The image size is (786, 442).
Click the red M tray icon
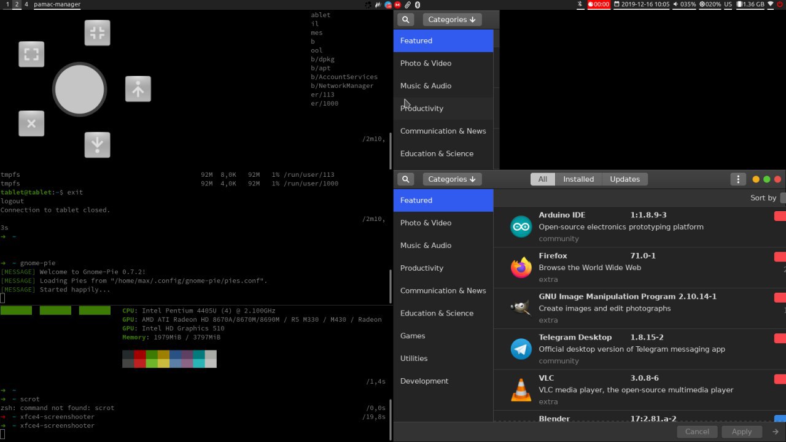click(398, 4)
